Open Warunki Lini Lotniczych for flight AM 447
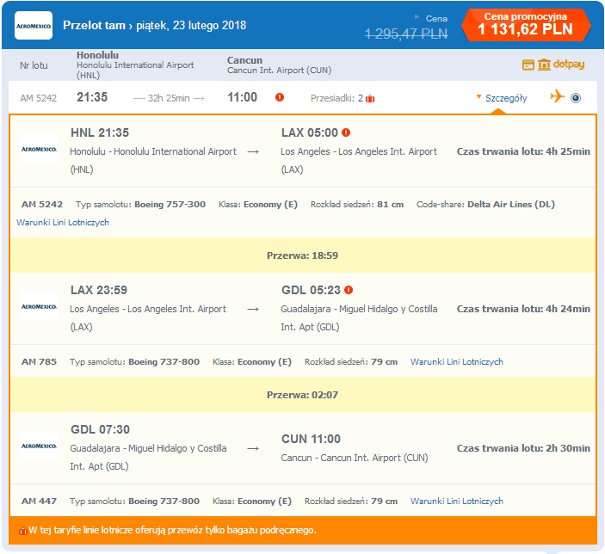The width and height of the screenshot is (605, 554). (457, 501)
